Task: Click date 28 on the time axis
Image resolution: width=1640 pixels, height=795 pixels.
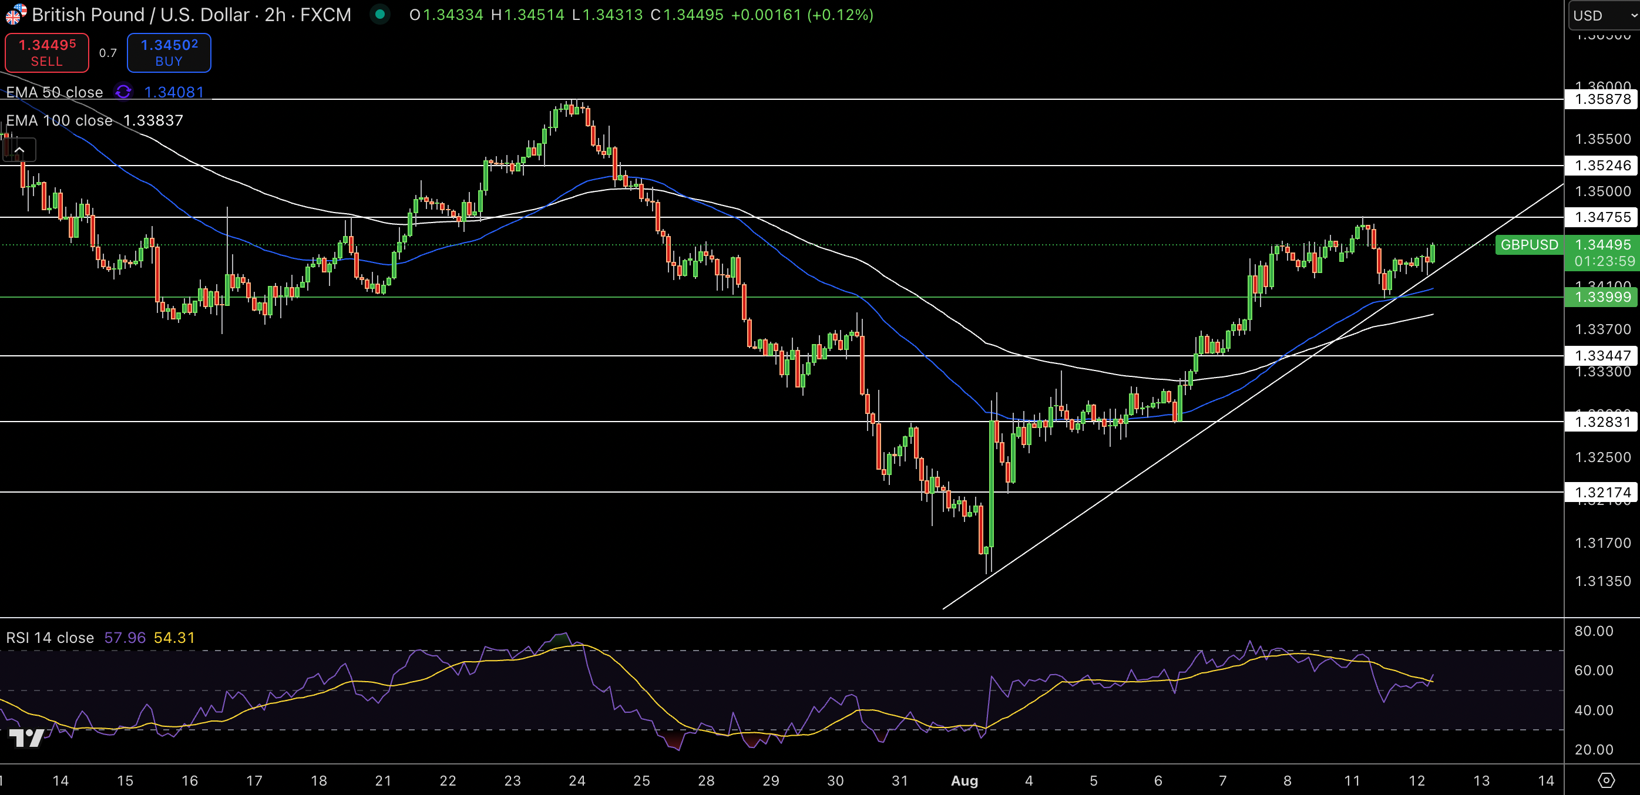Action: coord(706,780)
